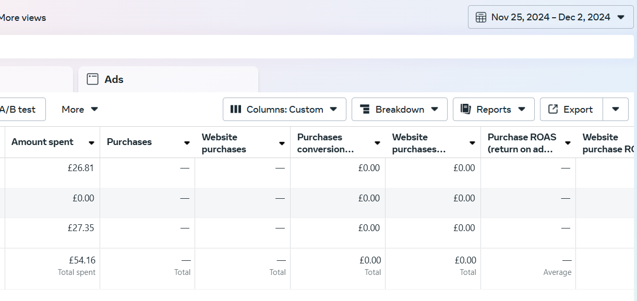Click the Export external-arrow icon
Screen dimensions: 637x301
coord(553,110)
